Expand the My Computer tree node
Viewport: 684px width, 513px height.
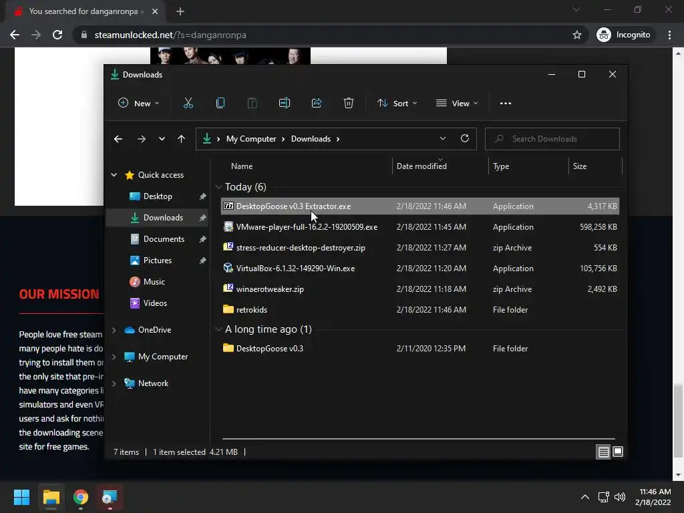point(114,357)
